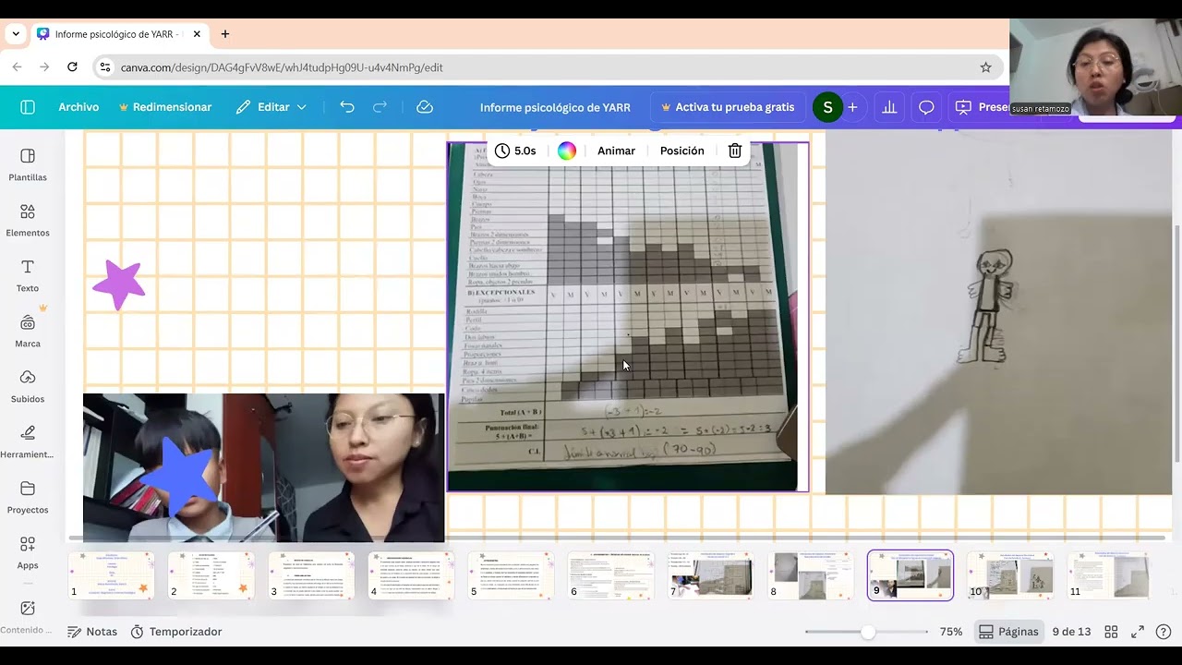Reload the browser page
Image resolution: width=1182 pixels, height=665 pixels.
[72, 67]
